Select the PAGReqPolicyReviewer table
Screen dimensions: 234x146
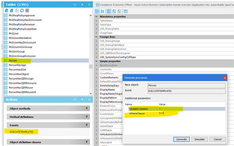pyautogui.click(x=22, y=25)
